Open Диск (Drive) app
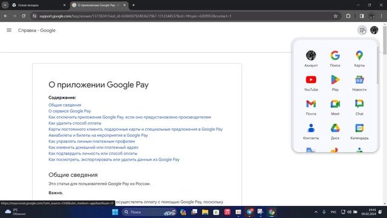 pyautogui.click(x=335, y=131)
